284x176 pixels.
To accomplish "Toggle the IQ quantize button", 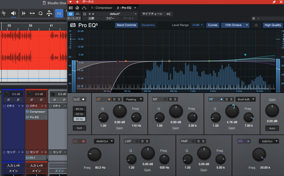I will [59, 13].
